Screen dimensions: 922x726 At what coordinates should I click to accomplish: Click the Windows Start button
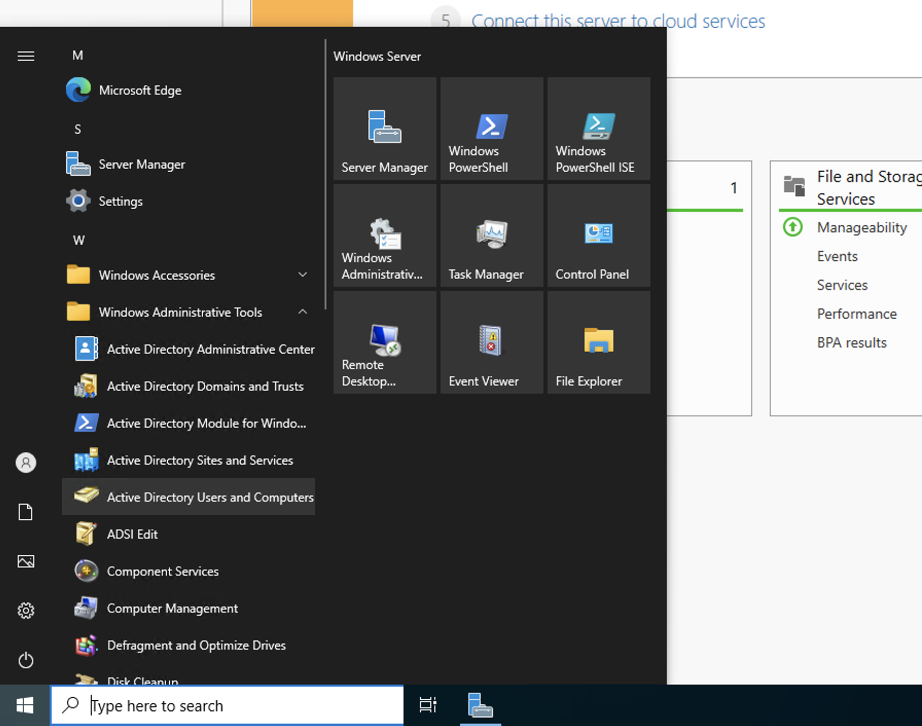[x=25, y=705]
